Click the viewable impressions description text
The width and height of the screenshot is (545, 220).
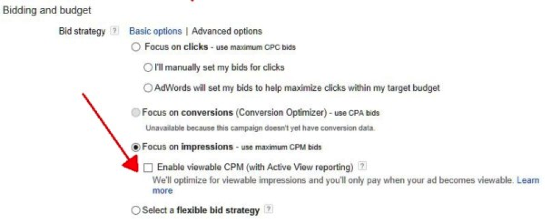pos(333,180)
